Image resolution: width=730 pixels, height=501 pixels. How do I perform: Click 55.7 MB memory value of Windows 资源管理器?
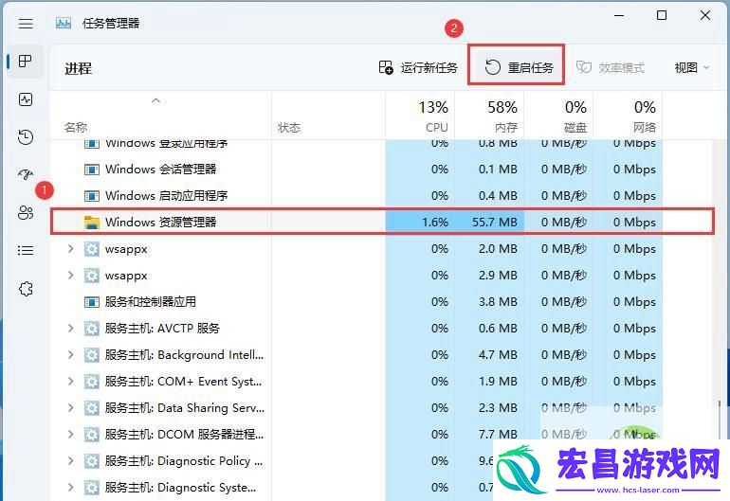495,222
